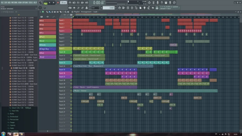The height and width of the screenshot is (136, 242).
Task: Select the Fidget Bass pattern in picker
Action: click(x=48, y=49)
